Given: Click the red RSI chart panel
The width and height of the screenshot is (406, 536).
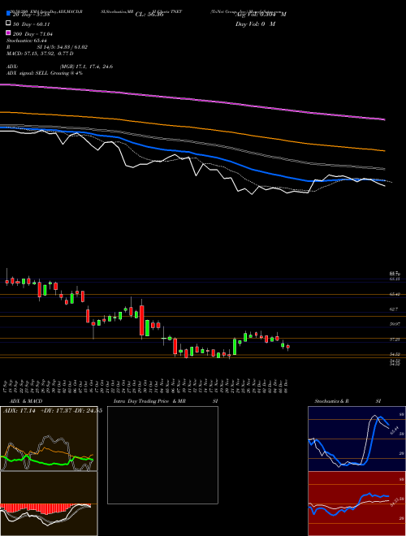Looking at the screenshot, I should point(356,504).
